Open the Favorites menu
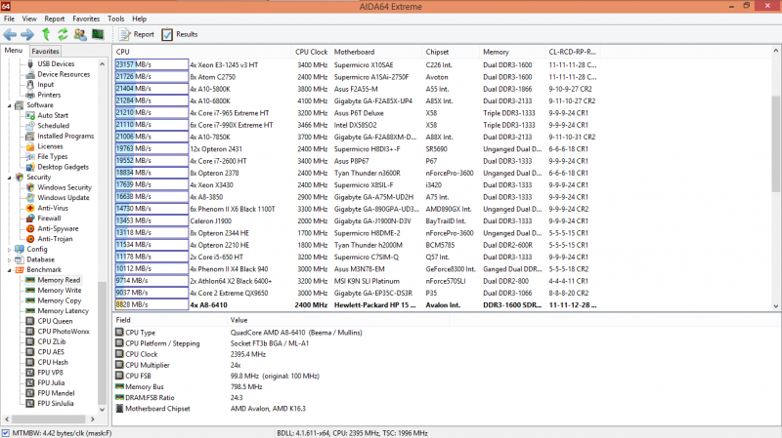 pyautogui.click(x=86, y=19)
